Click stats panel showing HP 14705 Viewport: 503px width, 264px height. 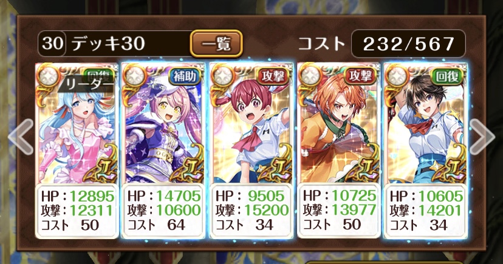point(163,211)
